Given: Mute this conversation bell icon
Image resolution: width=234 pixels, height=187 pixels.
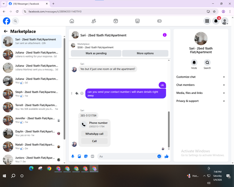Looking at the screenshot, I should click(x=194, y=63).
